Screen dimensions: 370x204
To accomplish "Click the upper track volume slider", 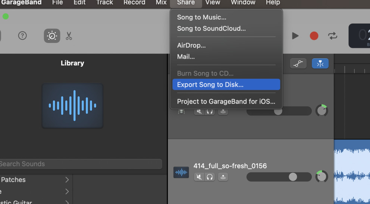I will click(279, 111).
